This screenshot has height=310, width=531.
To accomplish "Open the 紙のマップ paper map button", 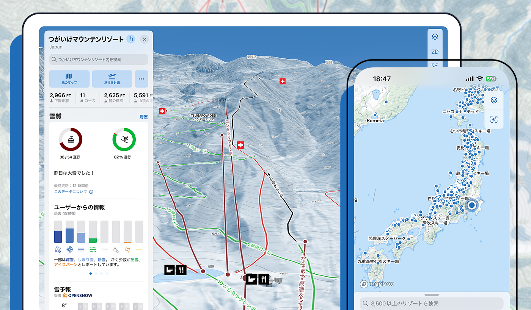I will pyautogui.click(x=69, y=79).
